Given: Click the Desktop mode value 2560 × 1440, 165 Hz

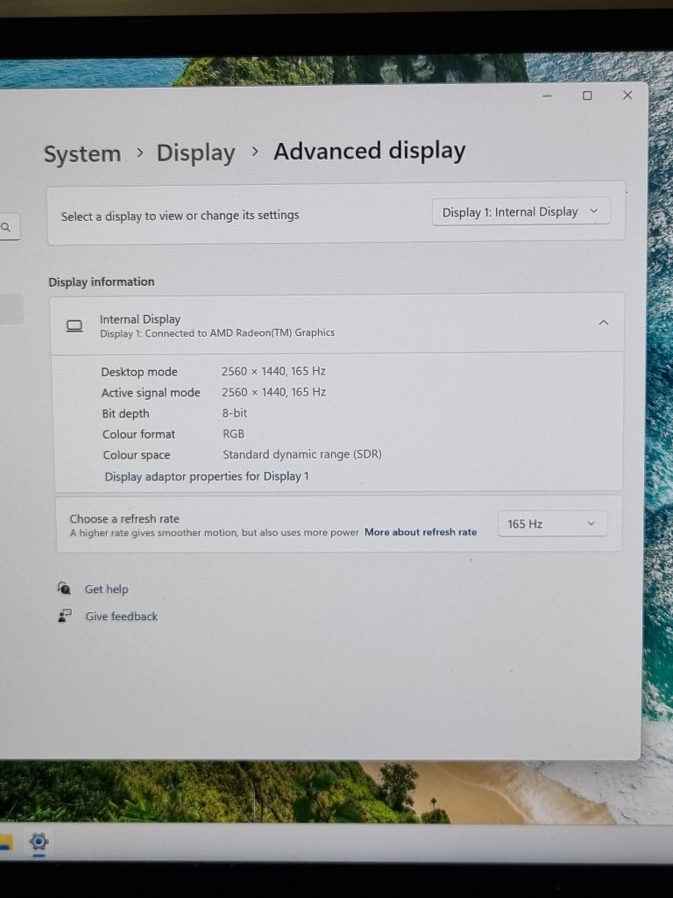Looking at the screenshot, I should click(x=273, y=371).
